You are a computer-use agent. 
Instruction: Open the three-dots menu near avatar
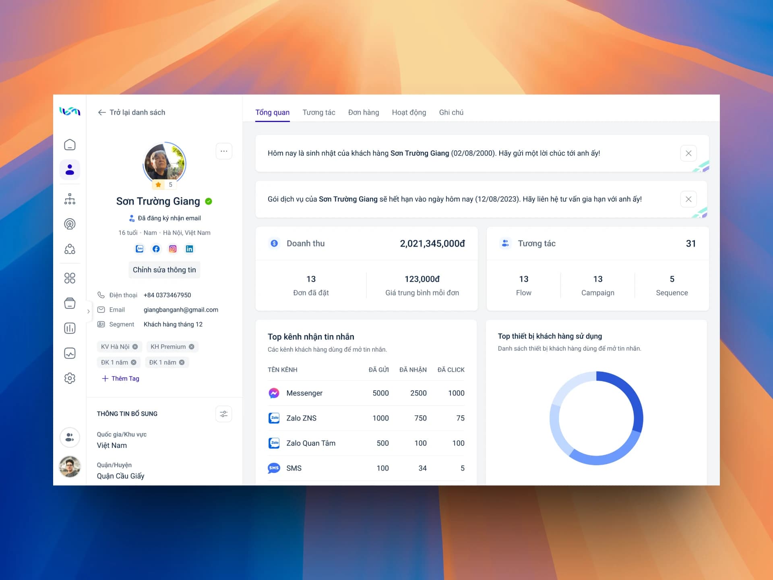[224, 151]
